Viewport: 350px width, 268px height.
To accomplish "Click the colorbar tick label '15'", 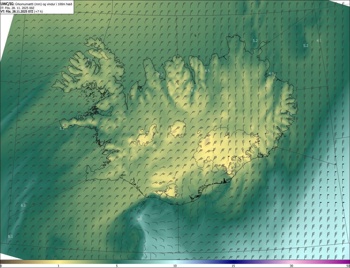I will [233, 266].
